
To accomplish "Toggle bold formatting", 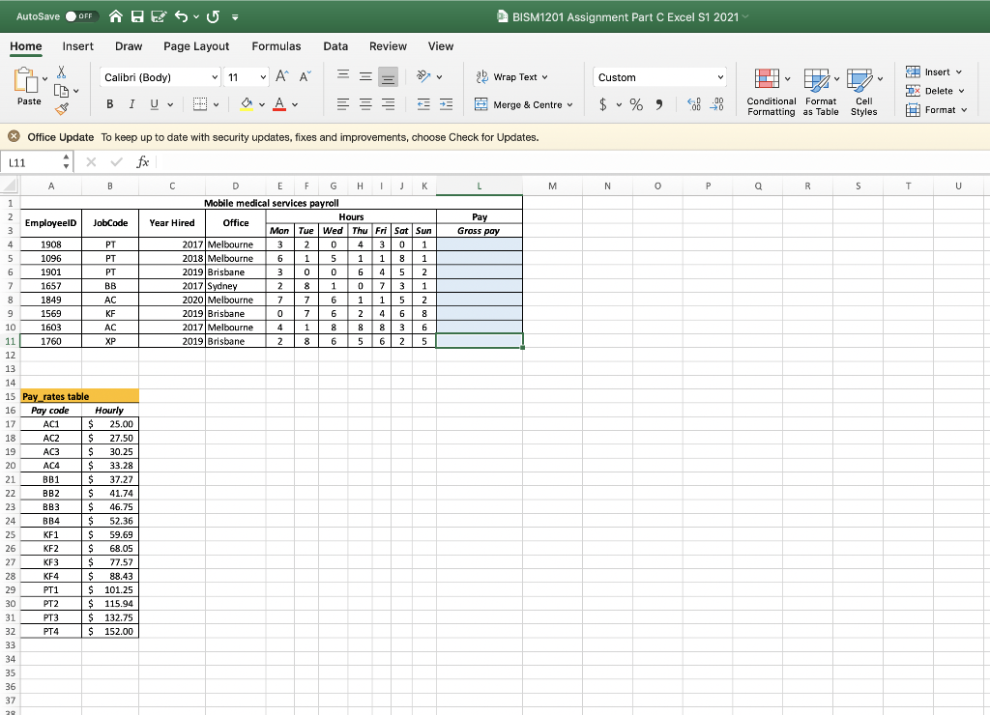I will [109, 103].
